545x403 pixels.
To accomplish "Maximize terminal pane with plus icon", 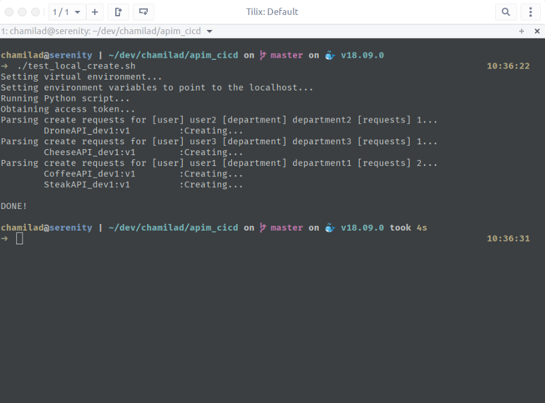I will (x=521, y=31).
